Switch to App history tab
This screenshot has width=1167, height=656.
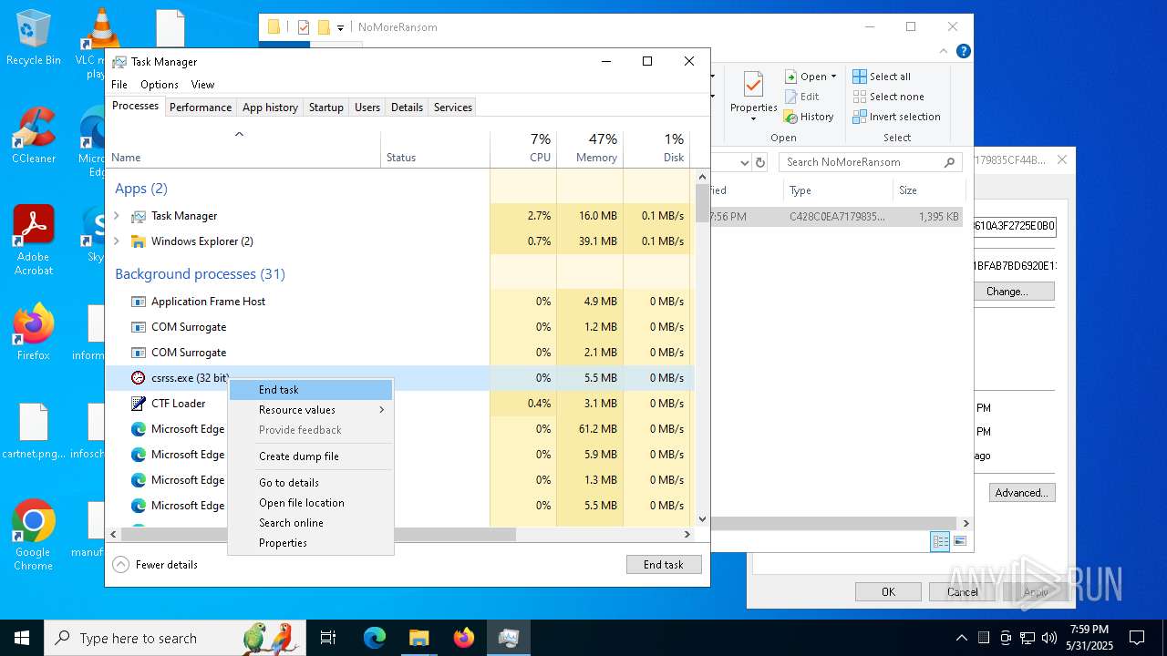270,108
